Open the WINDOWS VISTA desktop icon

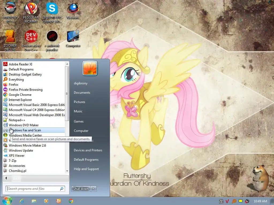point(10,12)
